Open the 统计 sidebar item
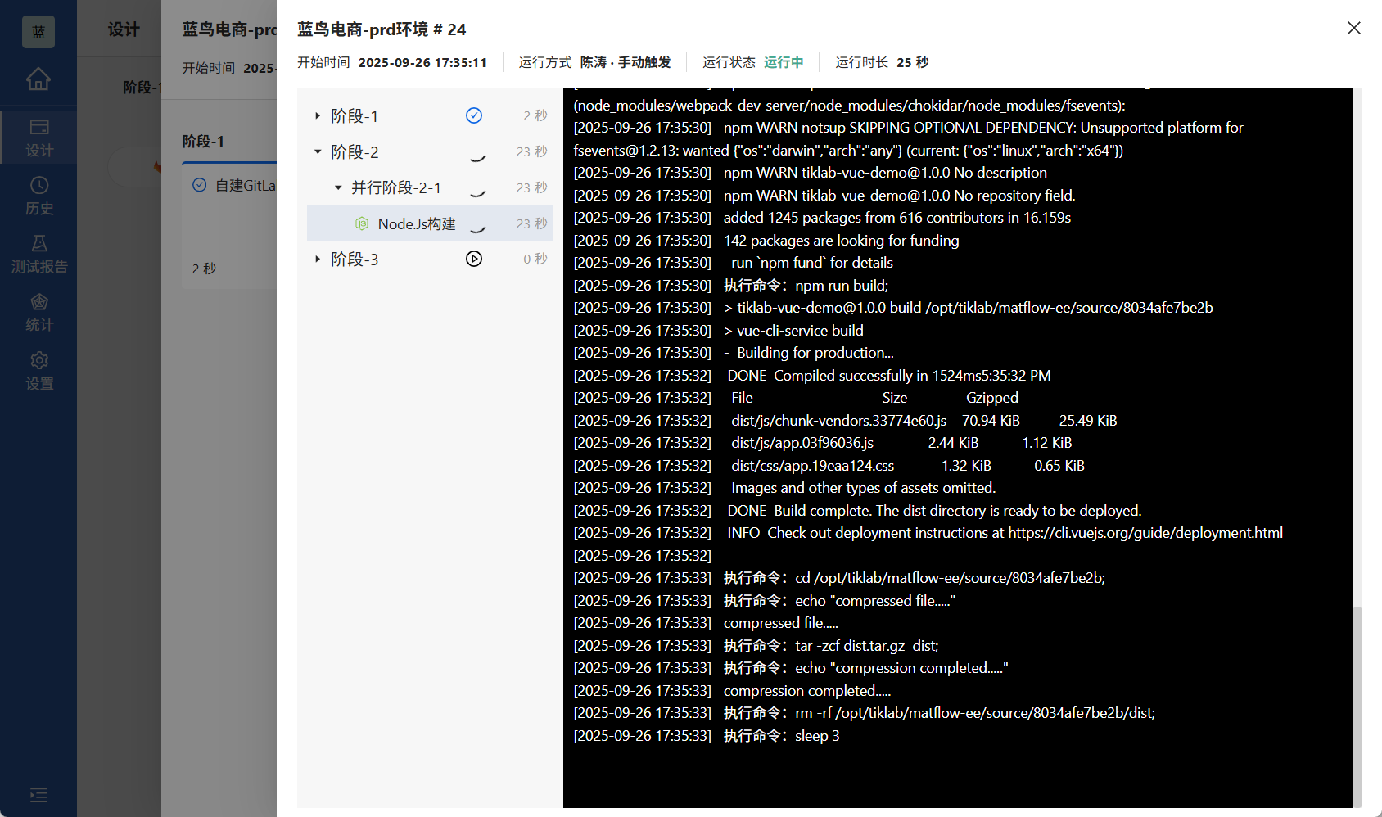The height and width of the screenshot is (817, 1382). (x=38, y=313)
